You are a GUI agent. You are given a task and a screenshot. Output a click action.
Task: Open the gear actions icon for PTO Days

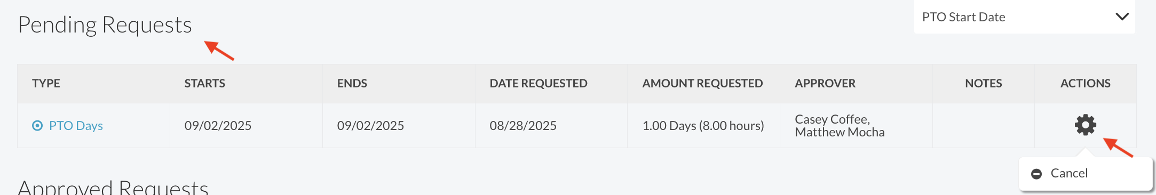pyautogui.click(x=1085, y=125)
